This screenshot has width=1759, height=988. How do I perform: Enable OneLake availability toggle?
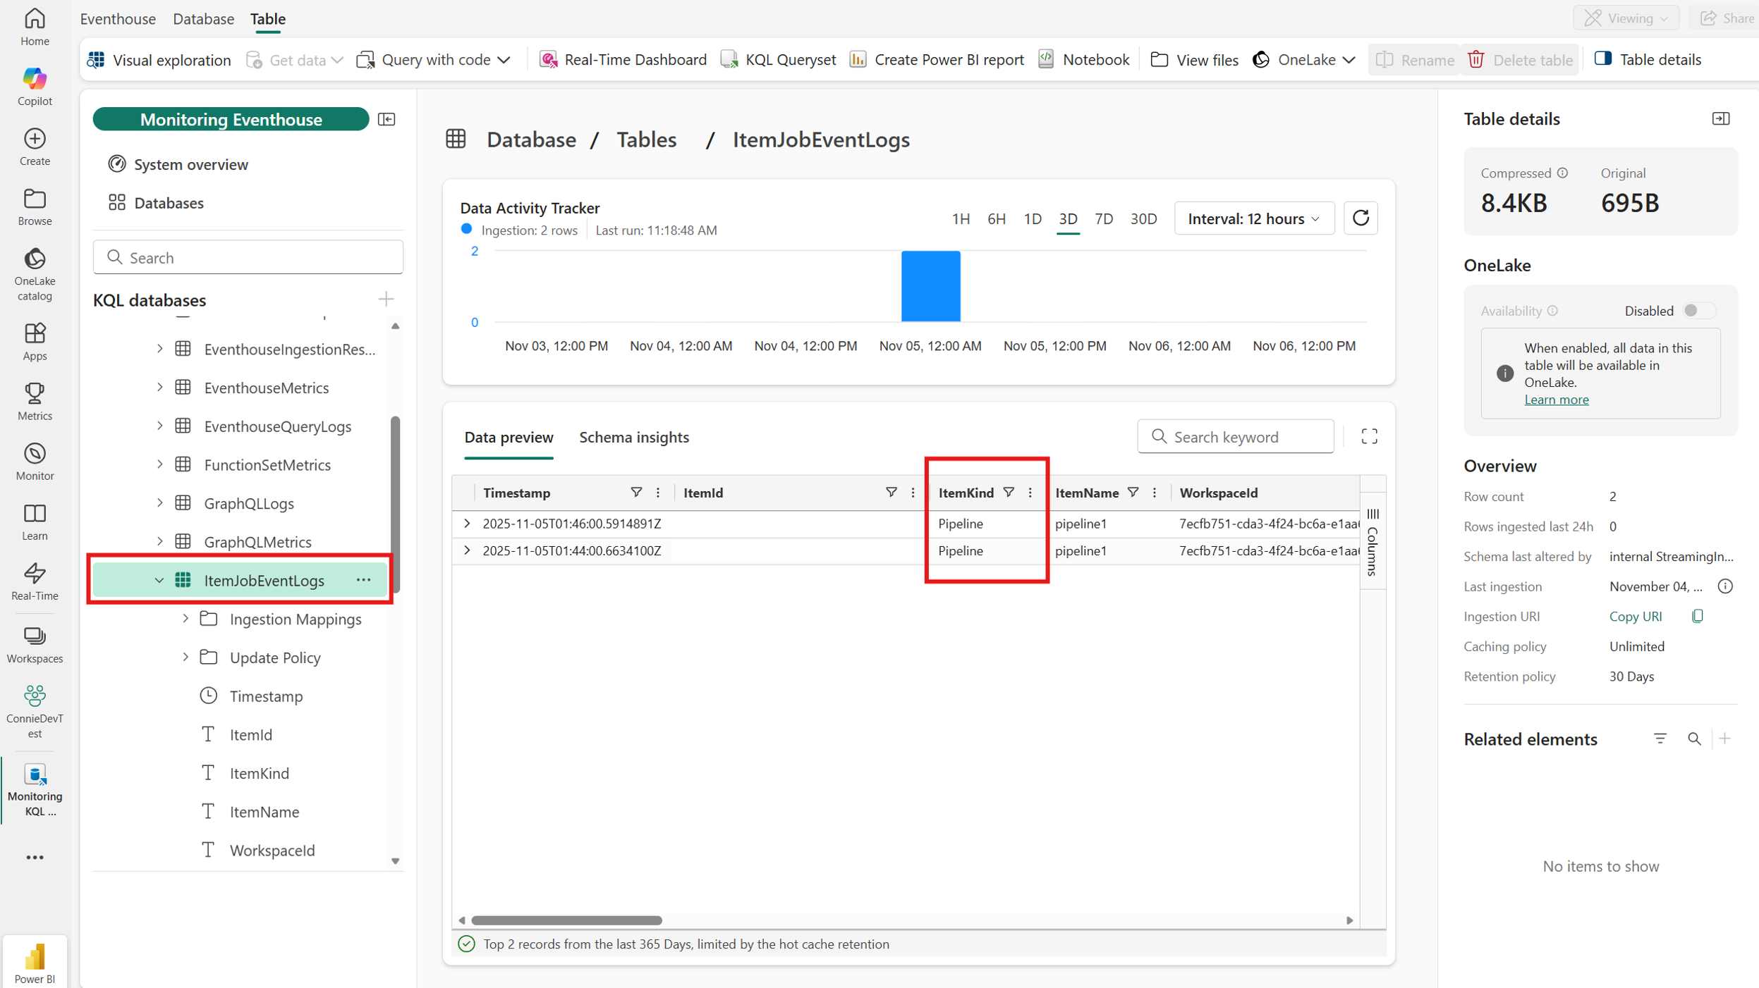[1698, 311]
